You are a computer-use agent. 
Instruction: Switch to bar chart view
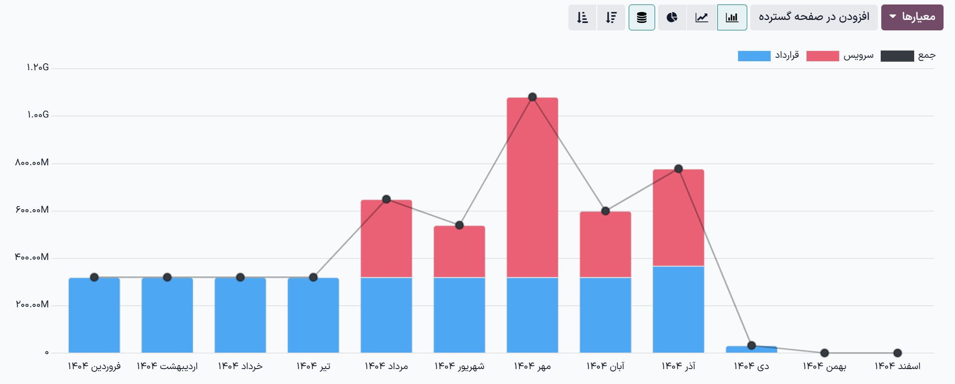pyautogui.click(x=732, y=17)
